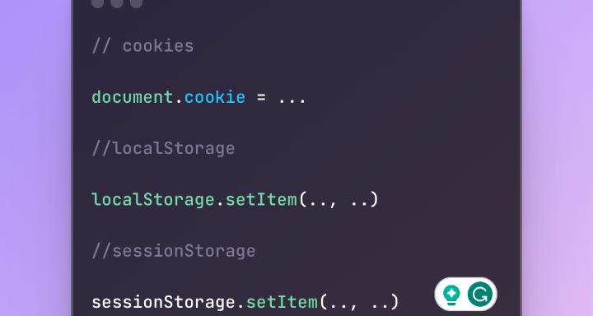This screenshot has width=593, height=316.
Task: Click the pink background right of code window
Action: [x=558, y=158]
